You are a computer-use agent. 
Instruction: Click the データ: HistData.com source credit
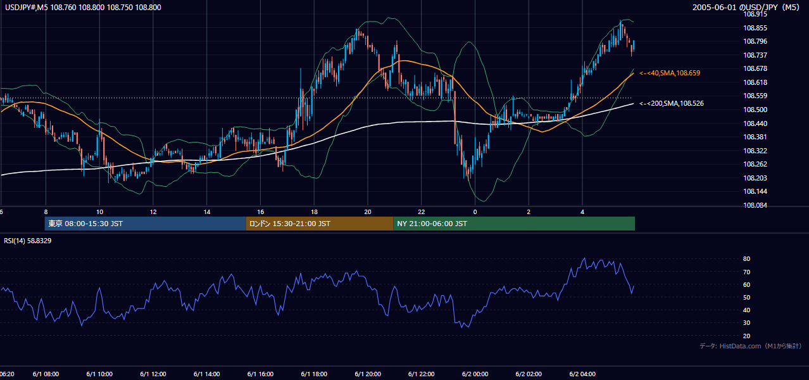[x=751, y=346]
